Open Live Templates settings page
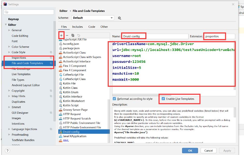 21,74
